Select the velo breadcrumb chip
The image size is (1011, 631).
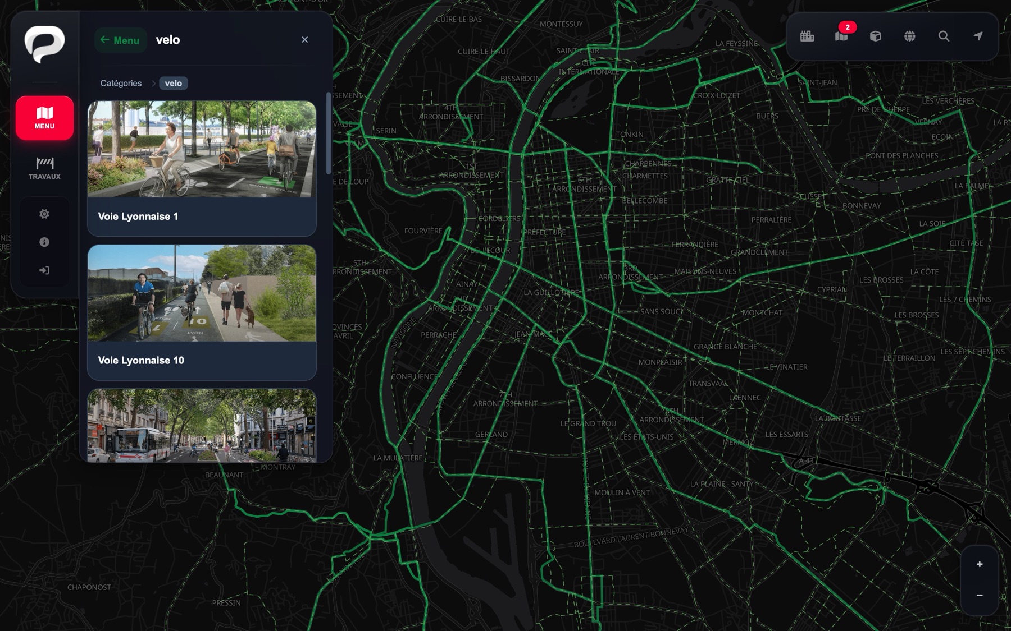(173, 83)
